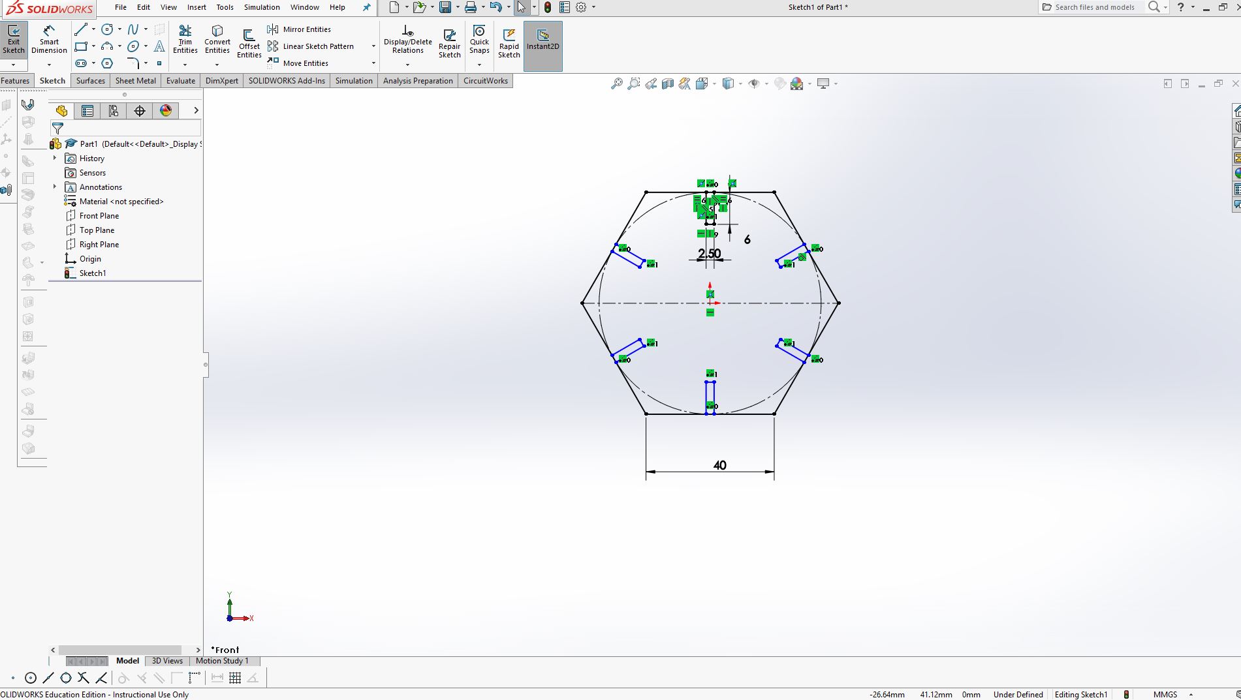This screenshot has height=700, width=1241.
Task: Select the Spline sketch tool
Action: tap(133, 29)
